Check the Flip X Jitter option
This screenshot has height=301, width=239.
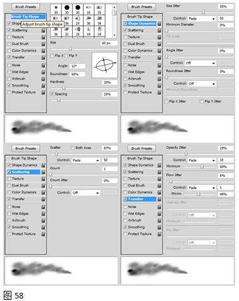coord(166,102)
